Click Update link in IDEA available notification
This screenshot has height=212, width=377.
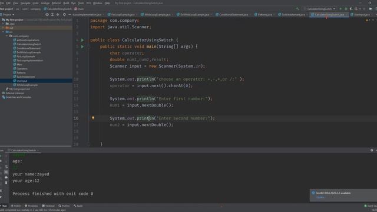pyautogui.click(x=320, y=197)
